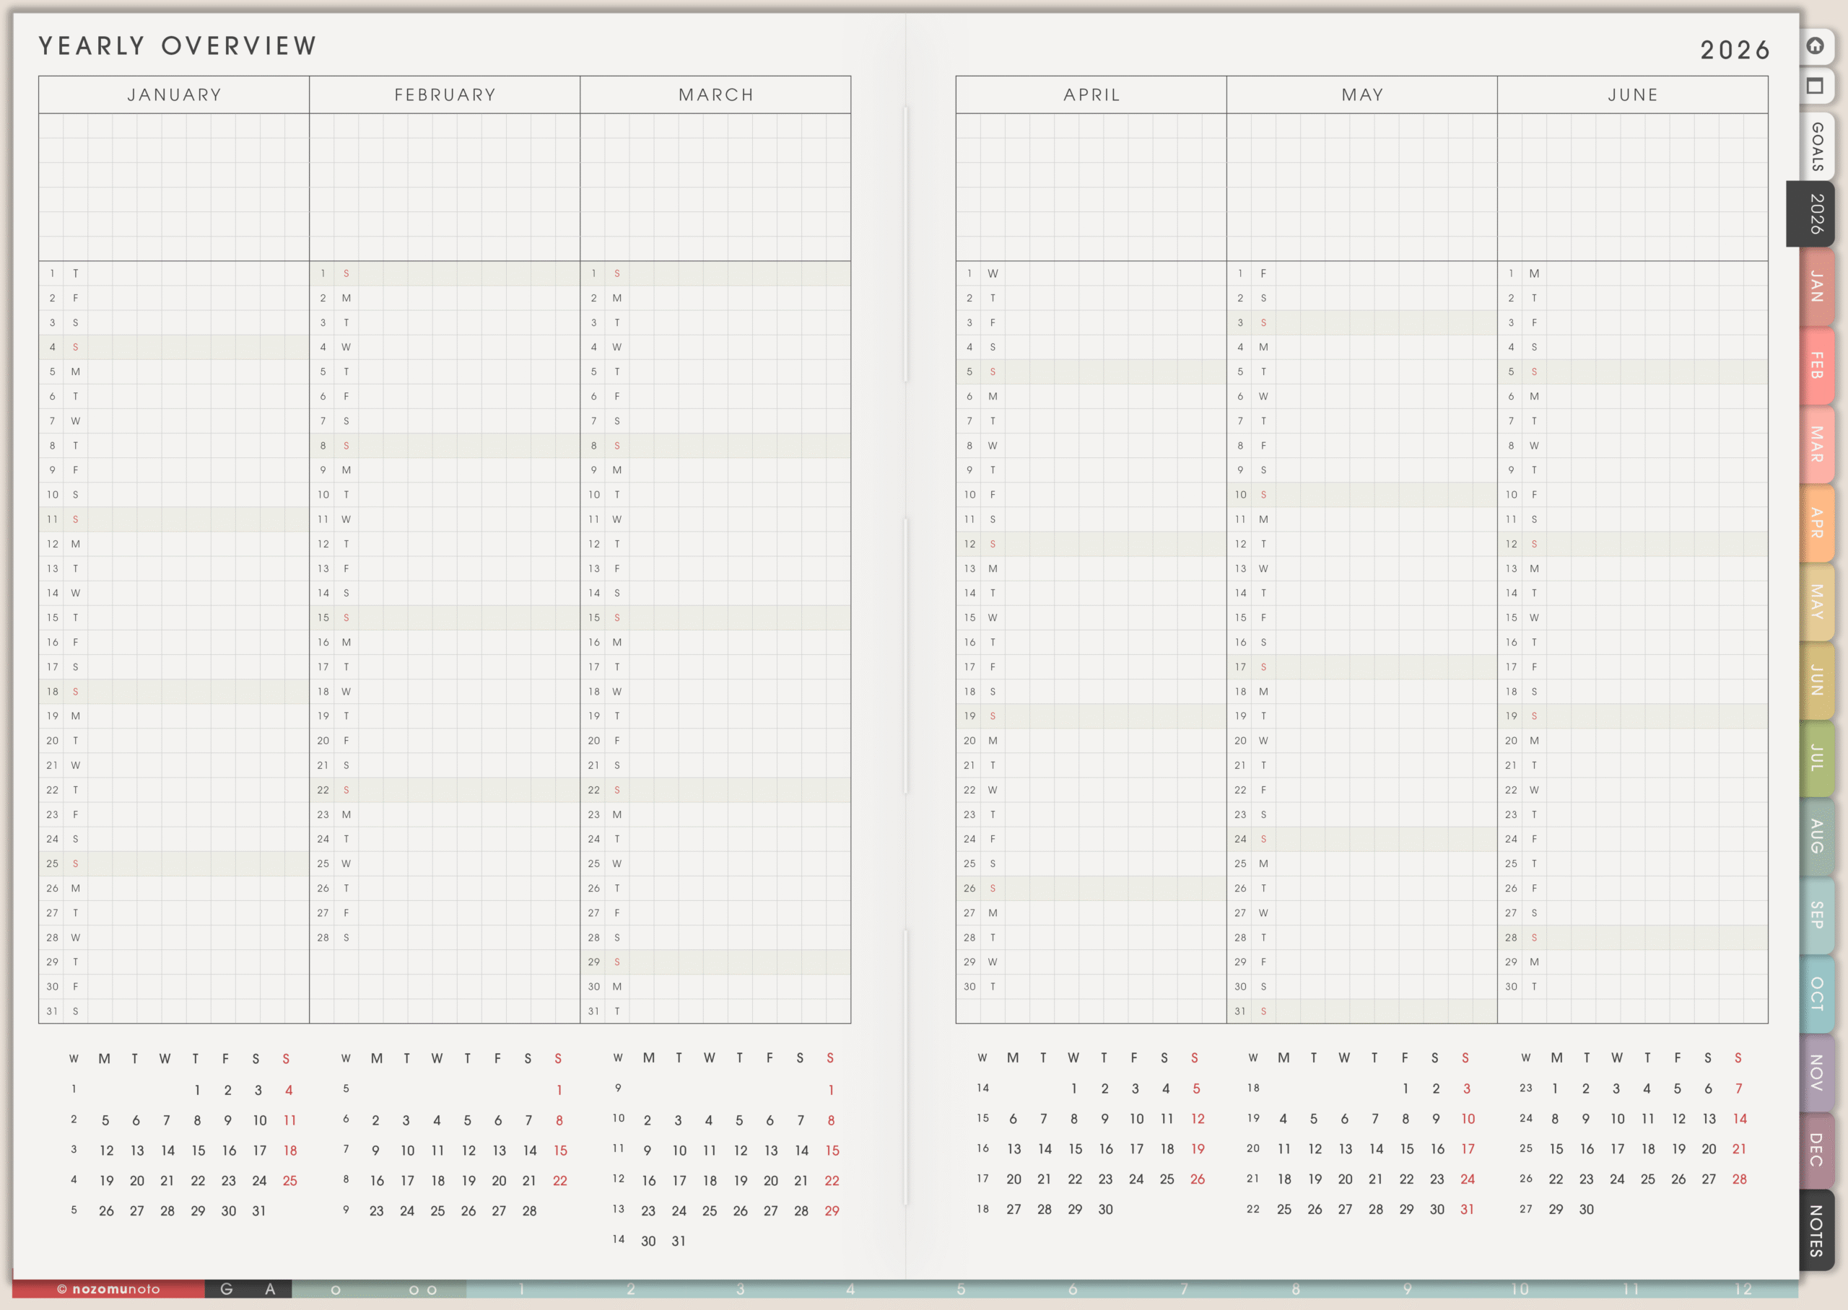The height and width of the screenshot is (1310, 1848).
Task: Click the A tab in bottom bar
Action: (x=270, y=1289)
